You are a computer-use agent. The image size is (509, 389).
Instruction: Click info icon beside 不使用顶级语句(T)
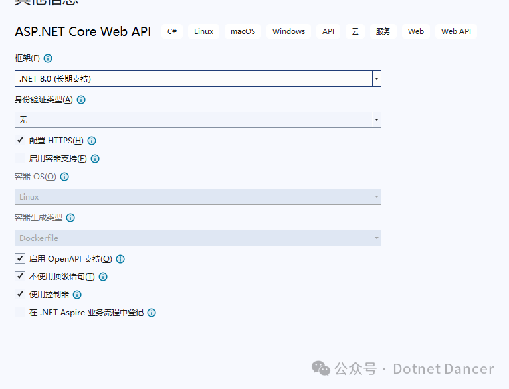(x=103, y=277)
